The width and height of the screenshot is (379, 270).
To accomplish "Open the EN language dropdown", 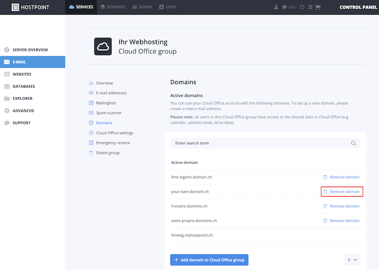I will click(292, 7).
